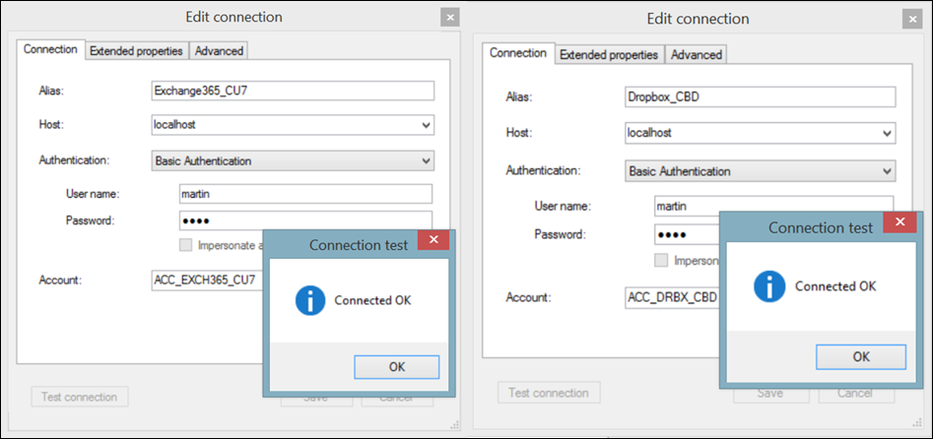Click info icon in left Connection test dialog
Screen dimensions: 933x439
(x=310, y=300)
